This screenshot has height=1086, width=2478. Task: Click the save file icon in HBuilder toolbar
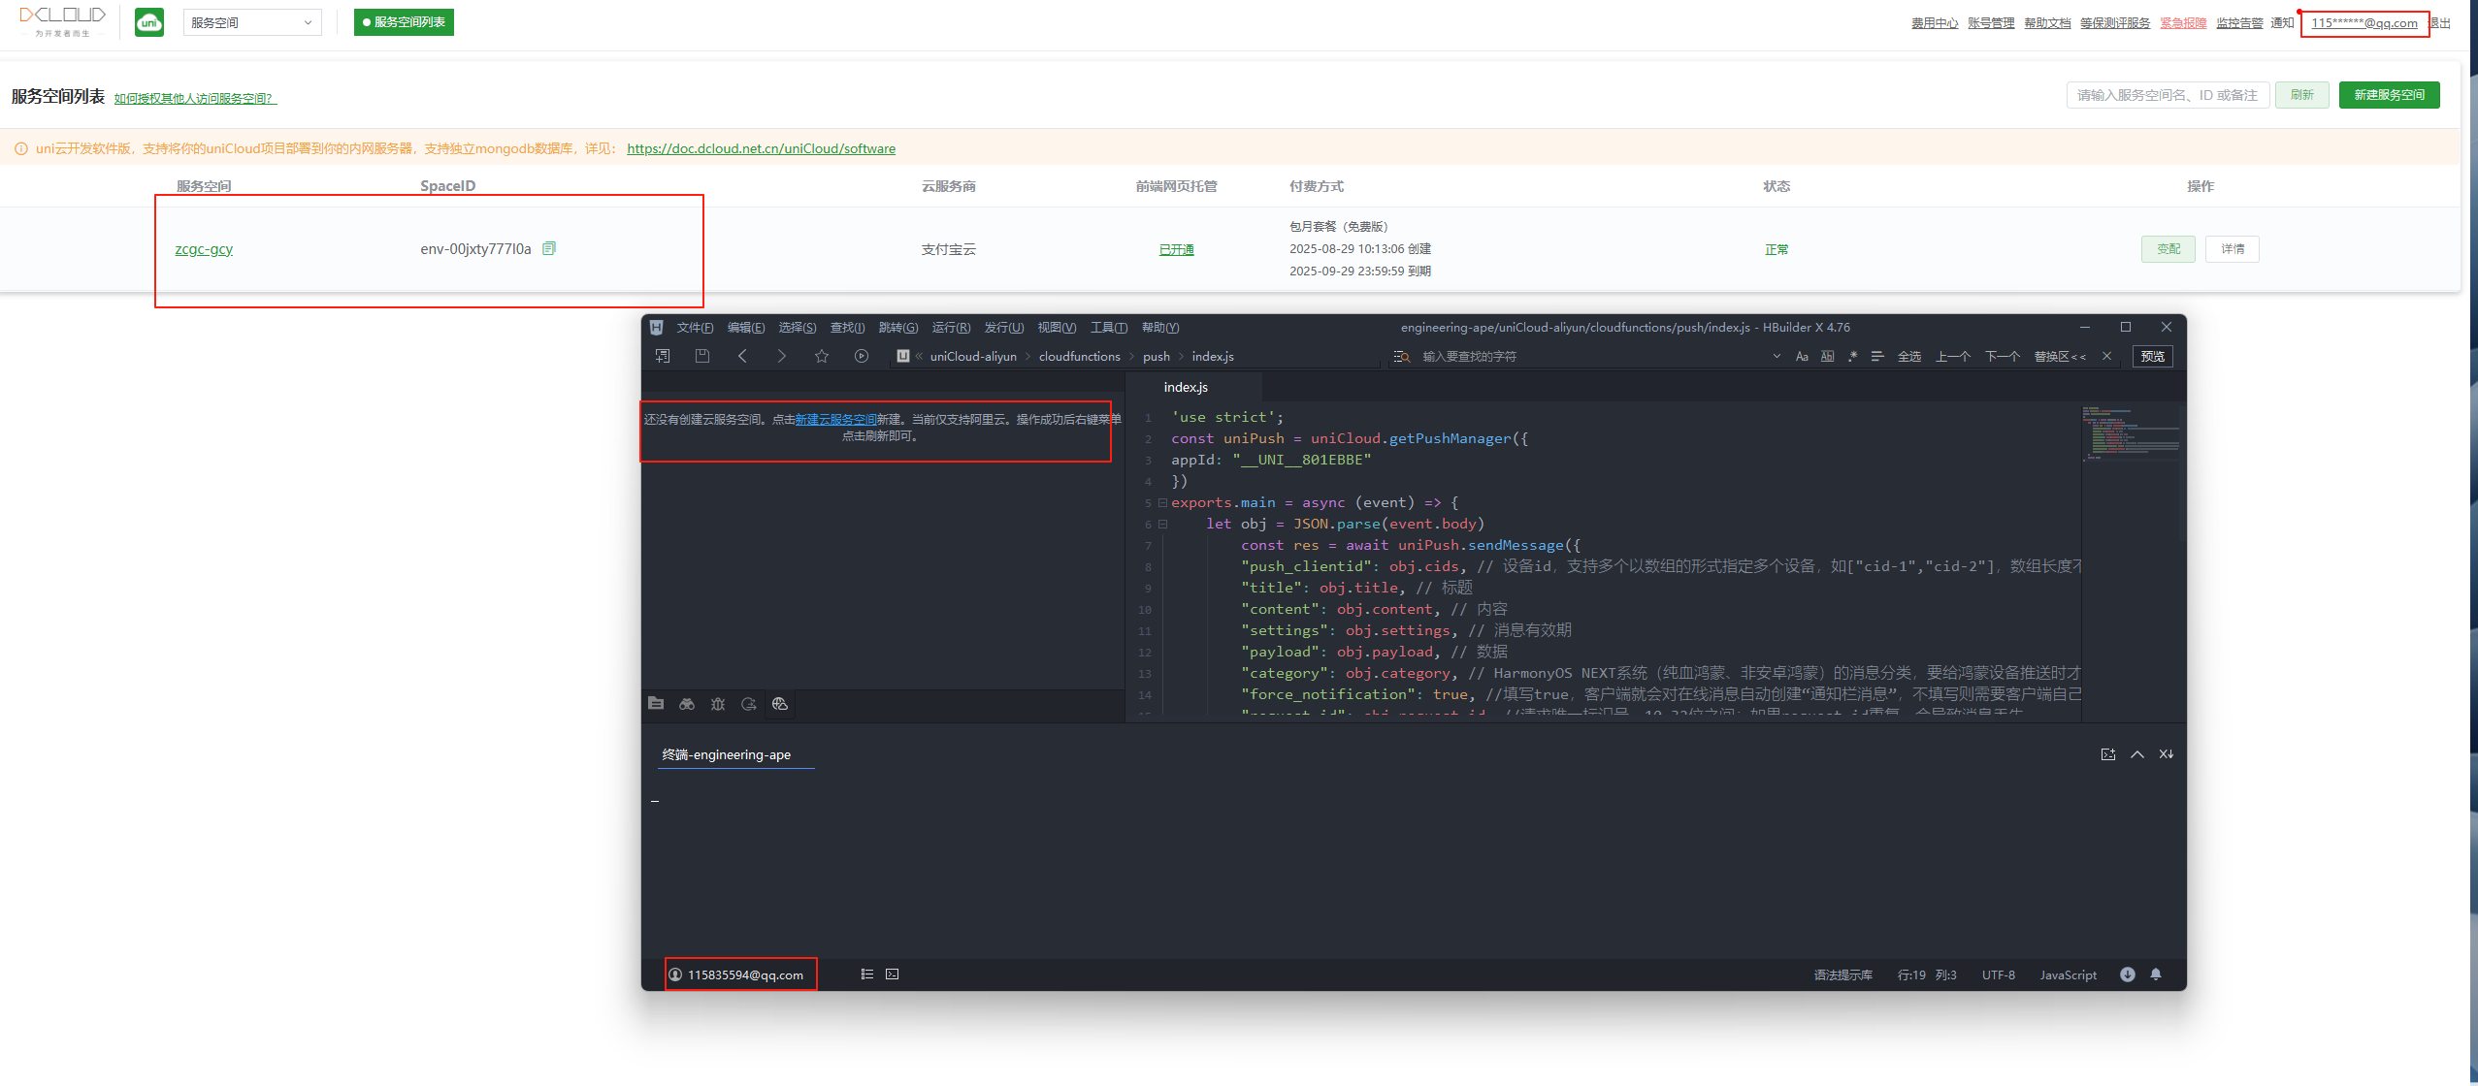point(702,356)
